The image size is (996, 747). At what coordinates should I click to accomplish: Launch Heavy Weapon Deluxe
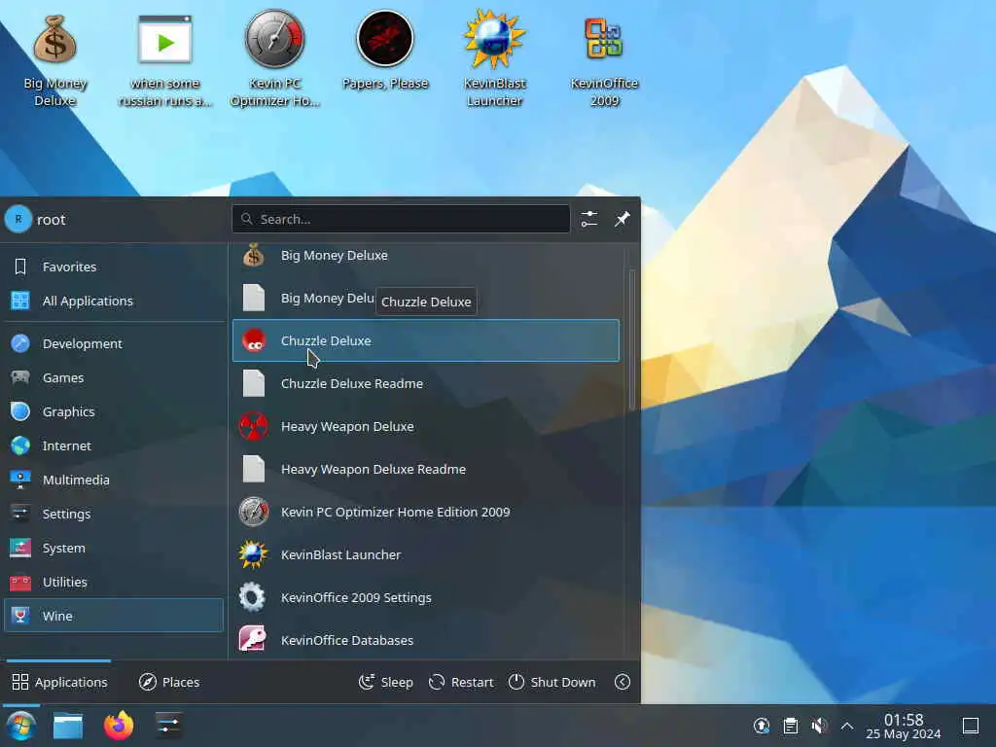tap(426, 426)
